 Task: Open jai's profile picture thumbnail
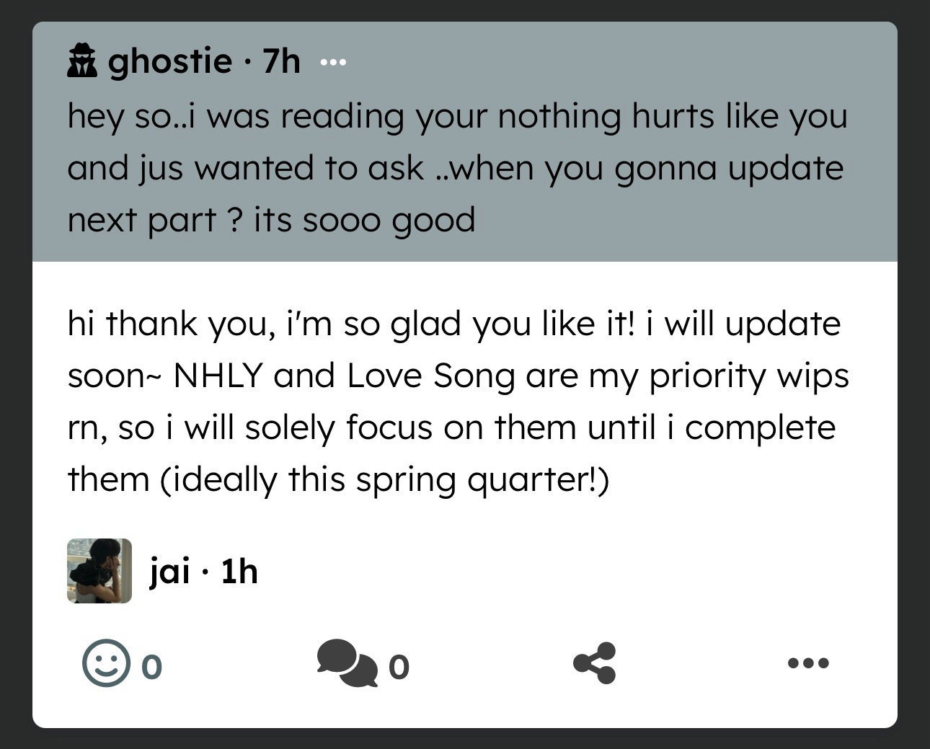99,570
